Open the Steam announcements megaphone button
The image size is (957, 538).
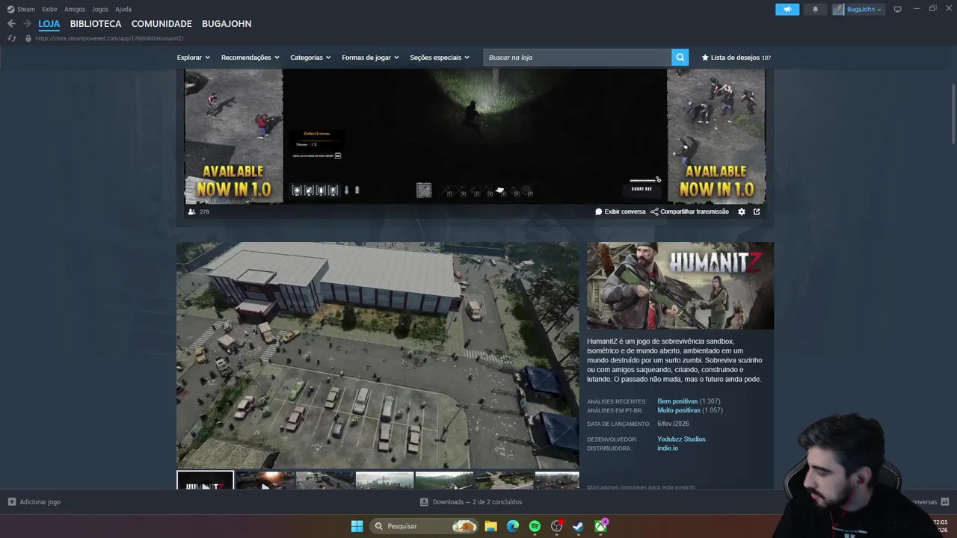(x=787, y=9)
